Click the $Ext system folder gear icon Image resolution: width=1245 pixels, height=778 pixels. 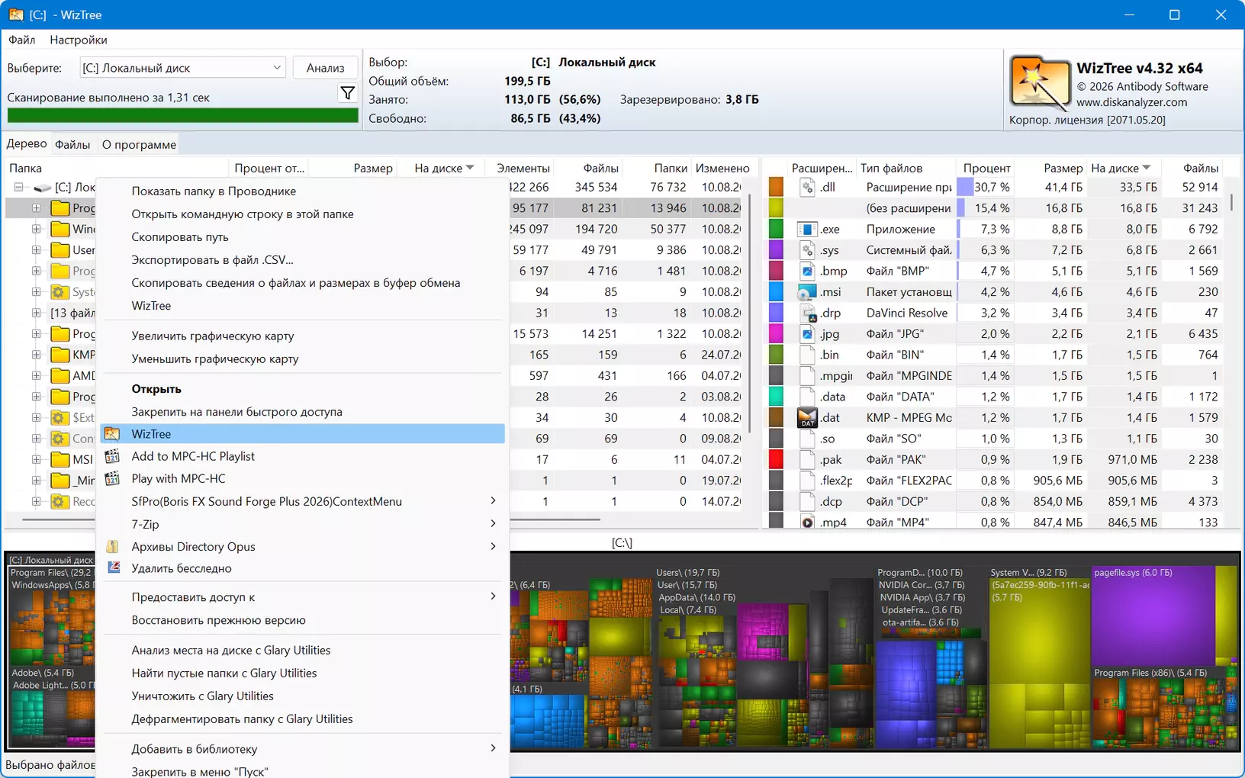tap(60, 417)
